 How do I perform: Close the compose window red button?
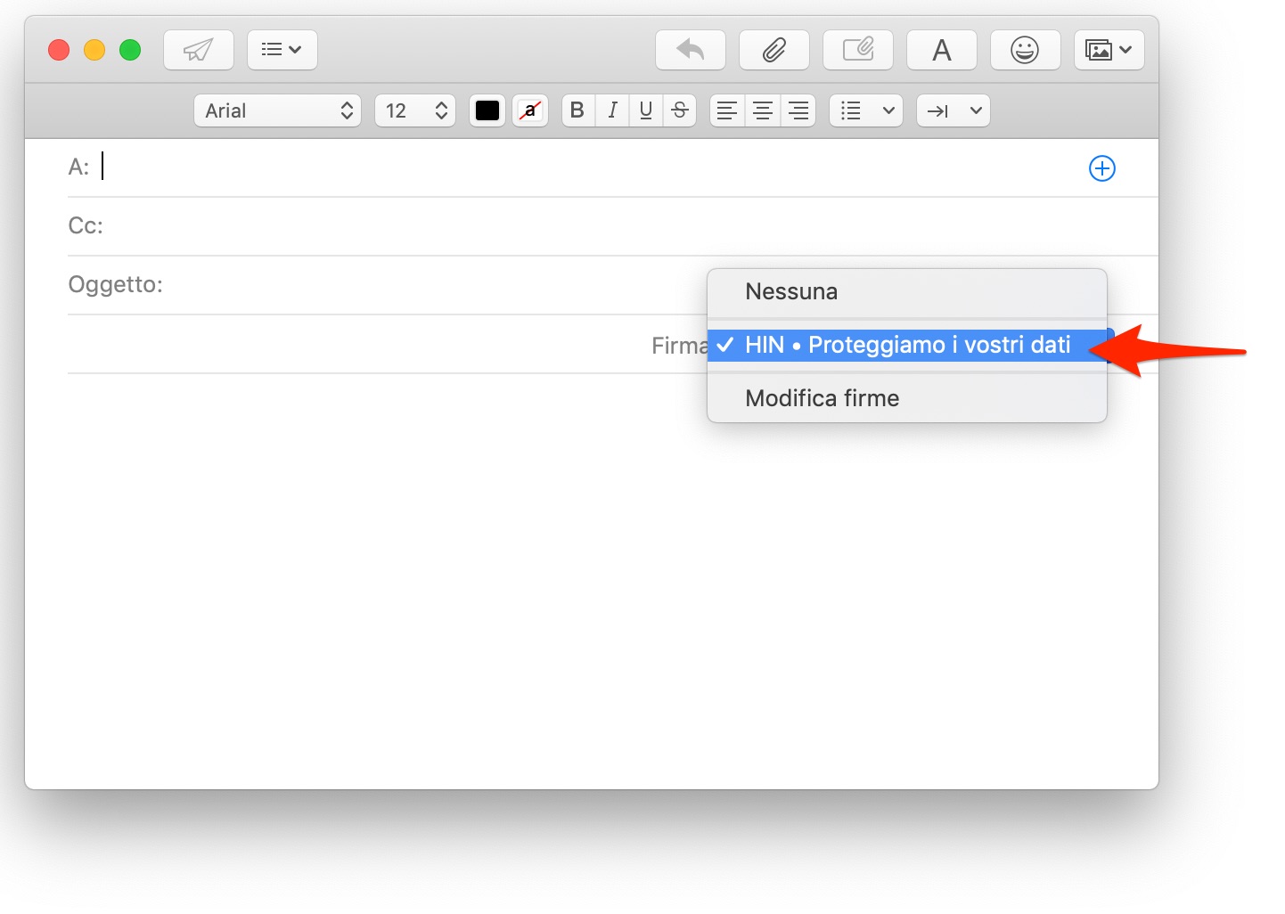click(59, 50)
